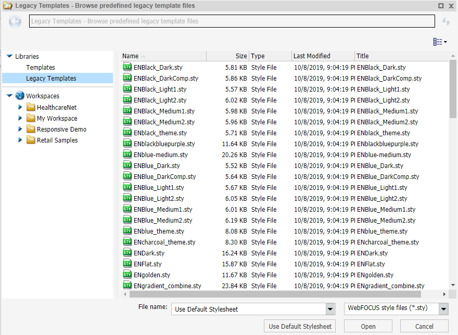Click the ENBlack_Medium2.sty file icon
Image resolution: width=458 pixels, height=335 pixels.
pos(127,122)
